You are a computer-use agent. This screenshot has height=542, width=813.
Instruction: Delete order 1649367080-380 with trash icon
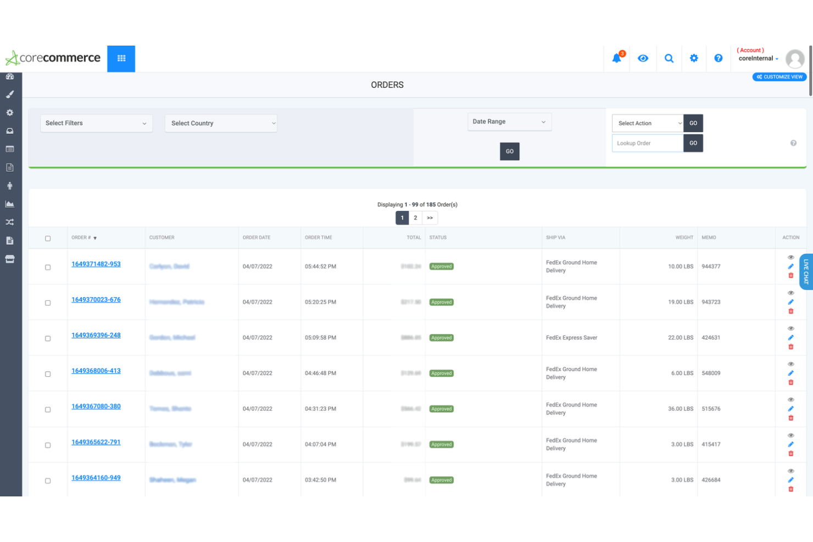(791, 418)
